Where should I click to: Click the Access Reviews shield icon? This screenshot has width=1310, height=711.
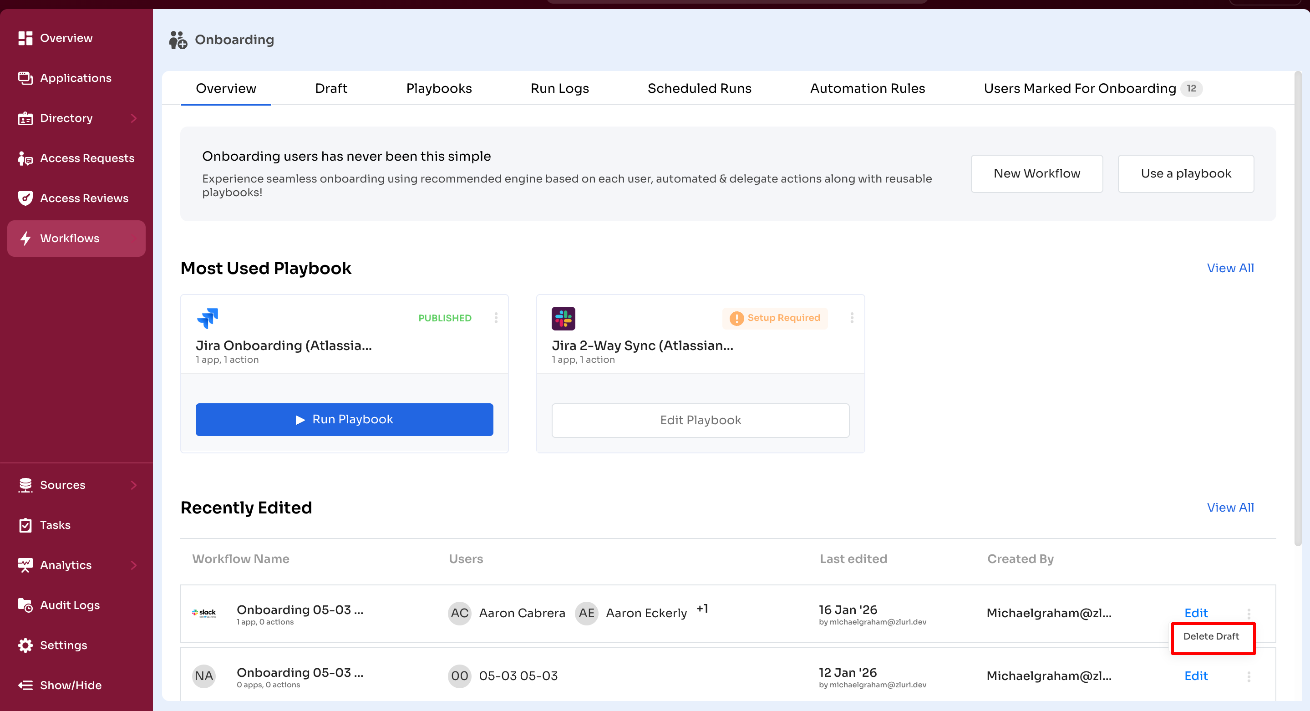(x=25, y=198)
